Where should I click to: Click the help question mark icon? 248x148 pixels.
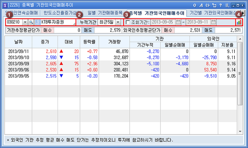[x=221, y=5]
